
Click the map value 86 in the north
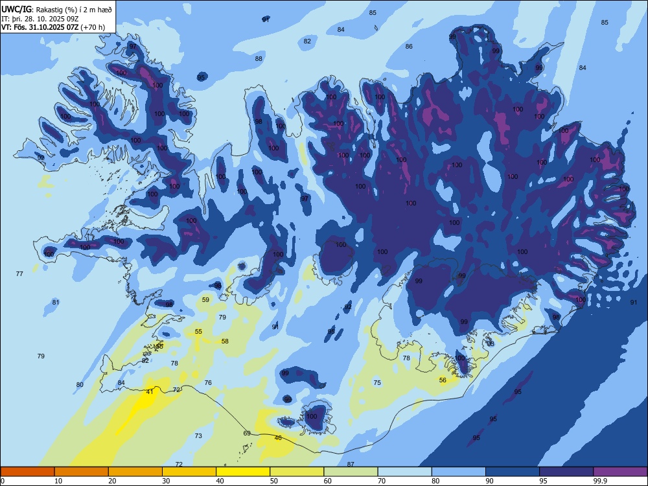click(x=409, y=46)
